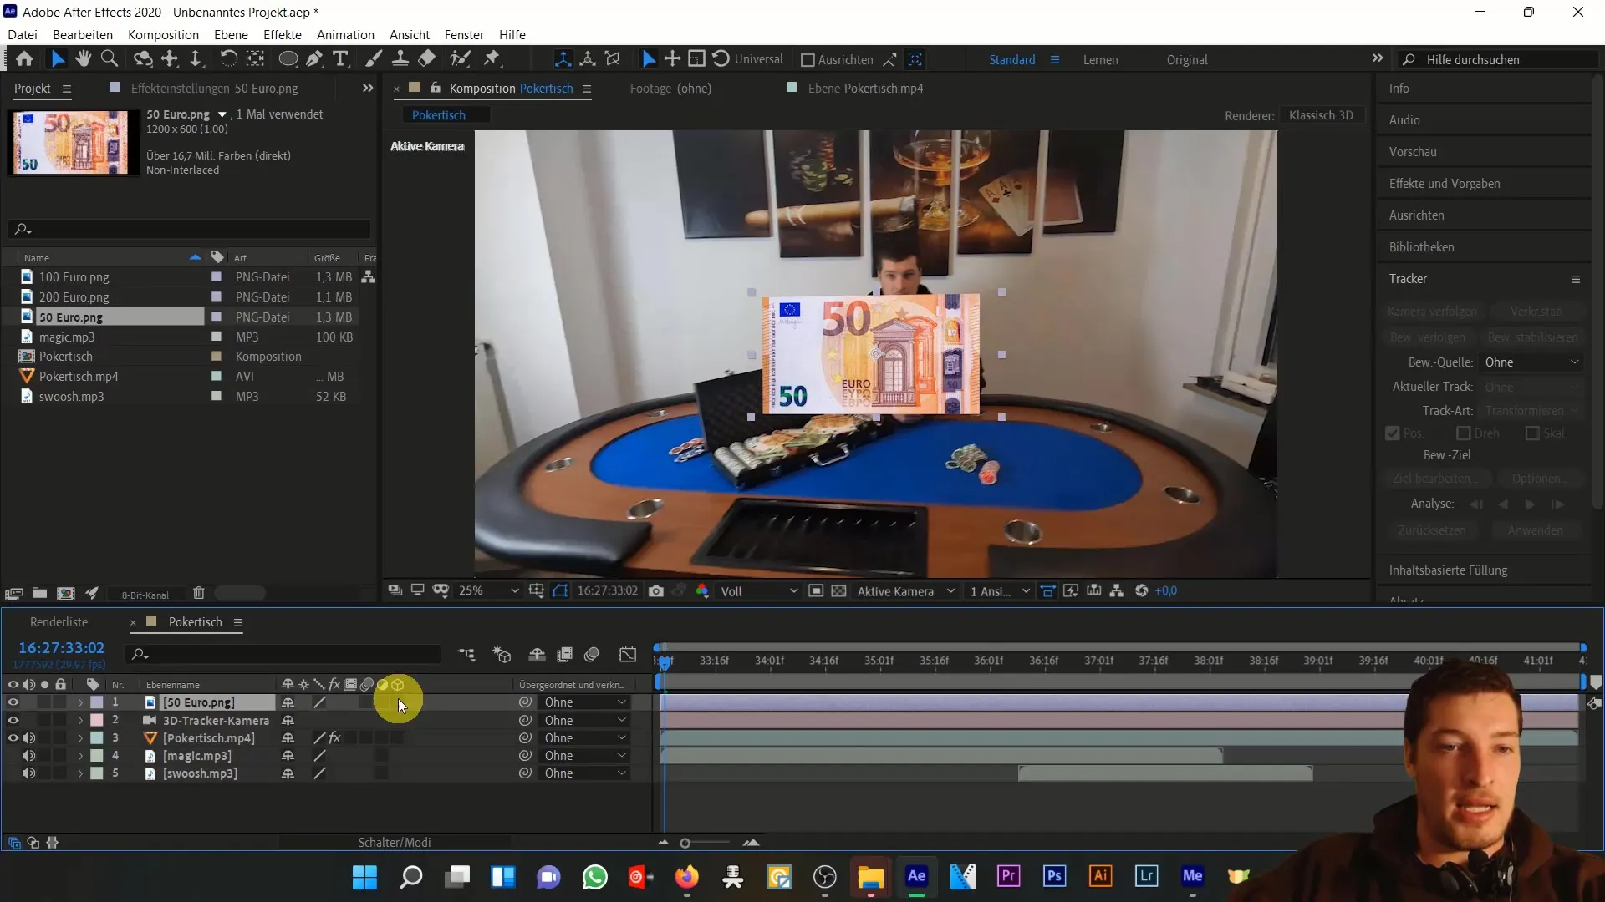The height and width of the screenshot is (902, 1605).
Task: Select the Rotation tool
Action: pyautogui.click(x=227, y=59)
